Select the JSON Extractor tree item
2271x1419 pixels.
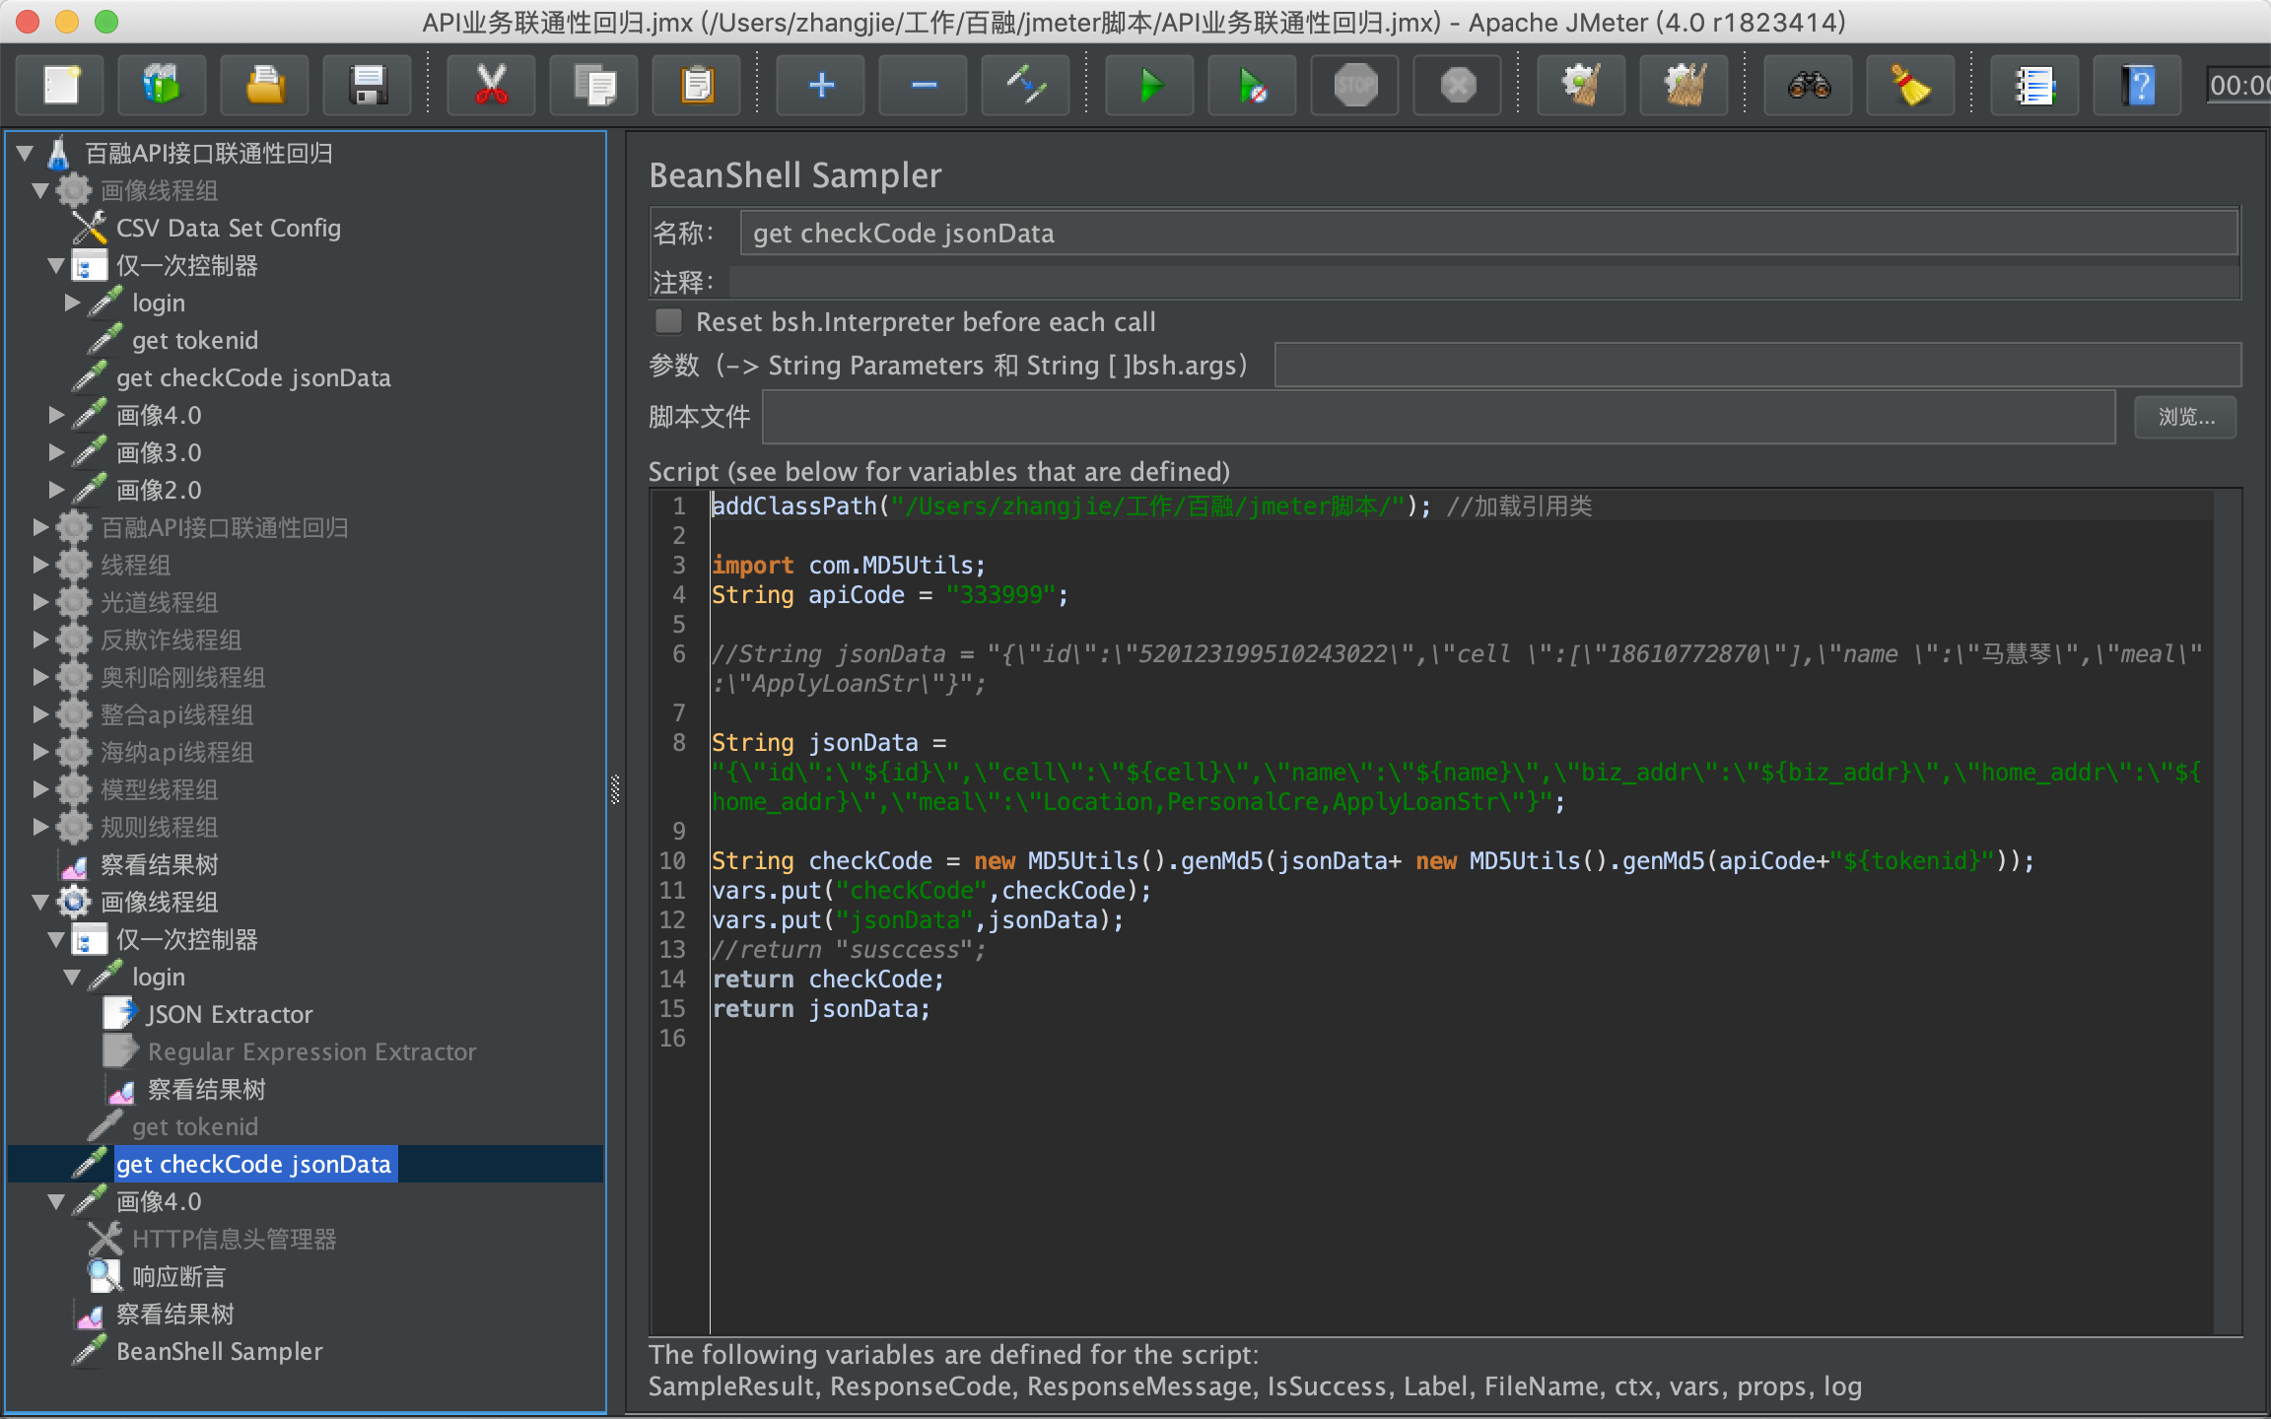click(x=229, y=1015)
